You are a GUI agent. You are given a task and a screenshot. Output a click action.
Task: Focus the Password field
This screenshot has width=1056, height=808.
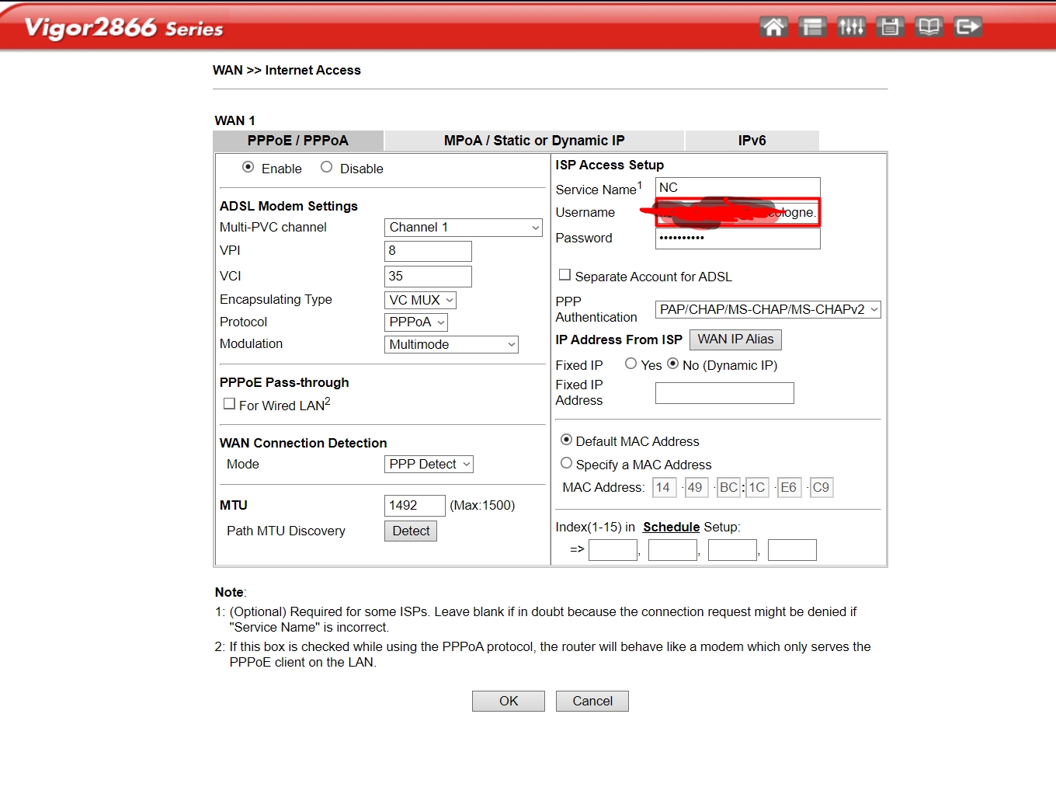tap(738, 238)
